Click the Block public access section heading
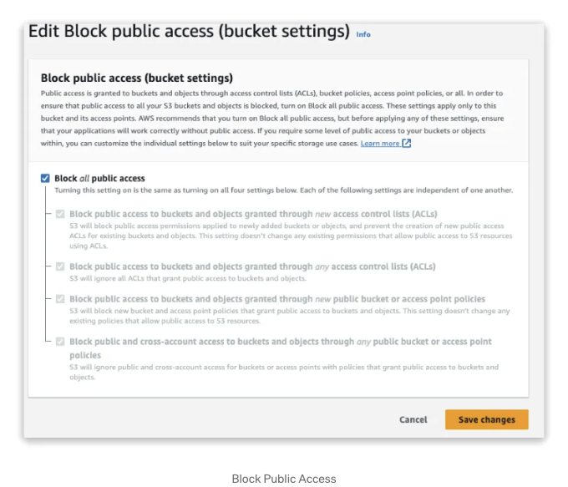The height and width of the screenshot is (487, 568). (x=136, y=78)
